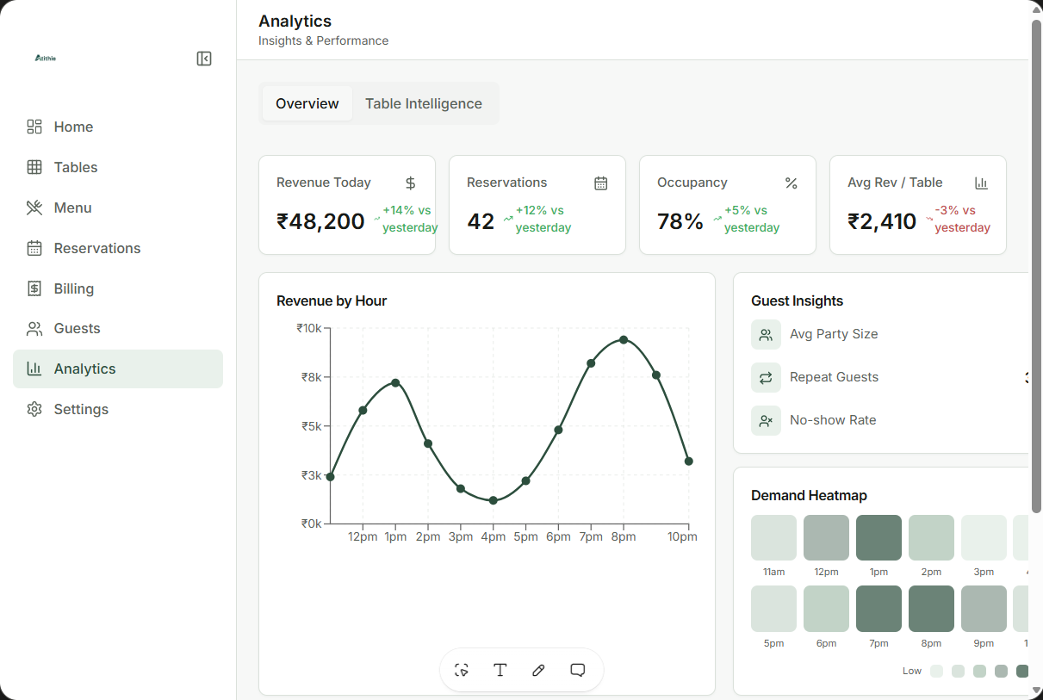1043x700 pixels.
Task: Click the 11am heatmap cell
Action: (773, 538)
